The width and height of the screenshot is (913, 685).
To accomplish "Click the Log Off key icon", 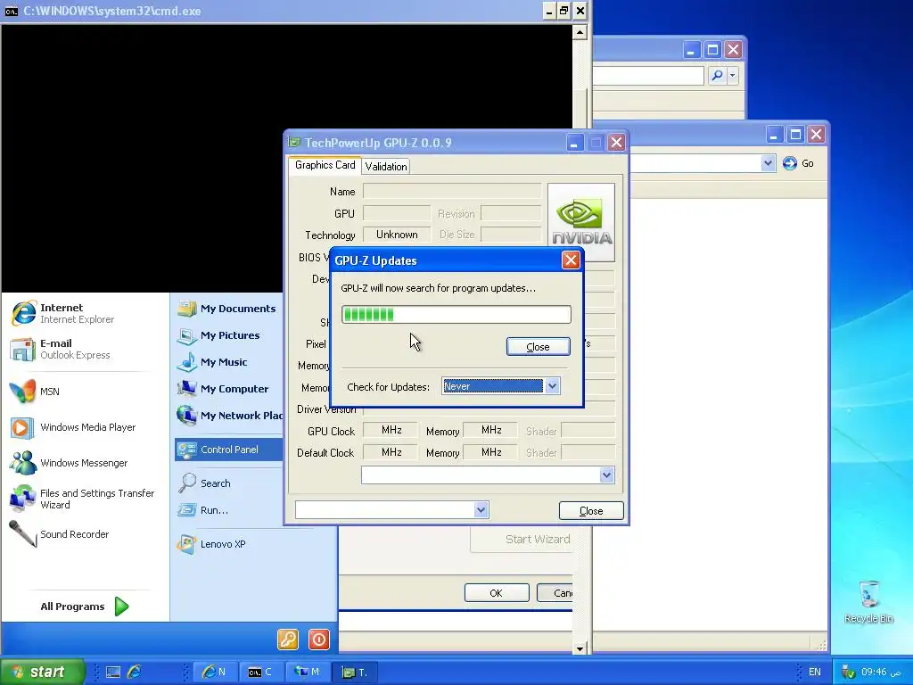I will click(288, 639).
